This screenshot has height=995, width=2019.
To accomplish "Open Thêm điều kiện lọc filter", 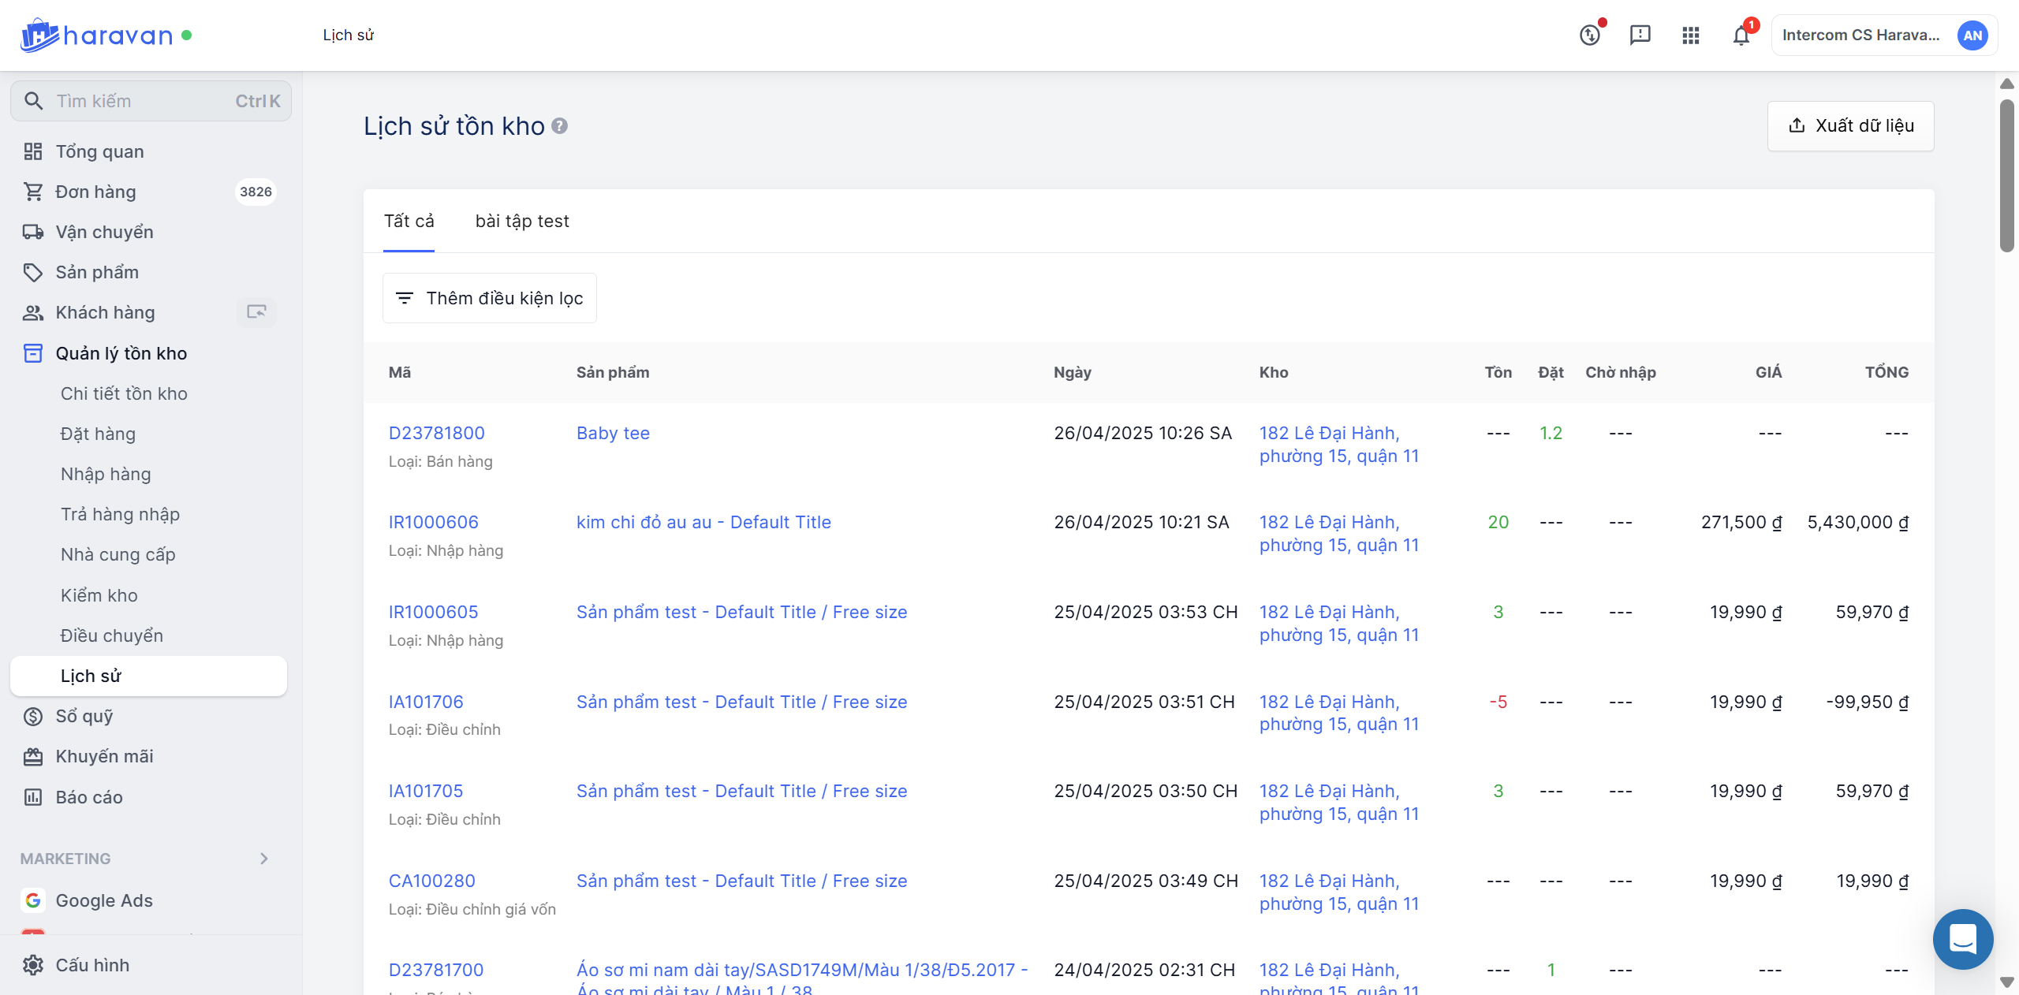I will (x=489, y=298).
